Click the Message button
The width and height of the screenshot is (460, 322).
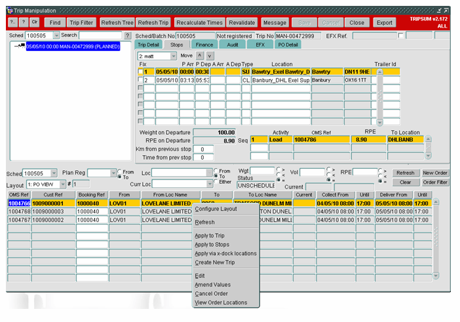coord(275,22)
